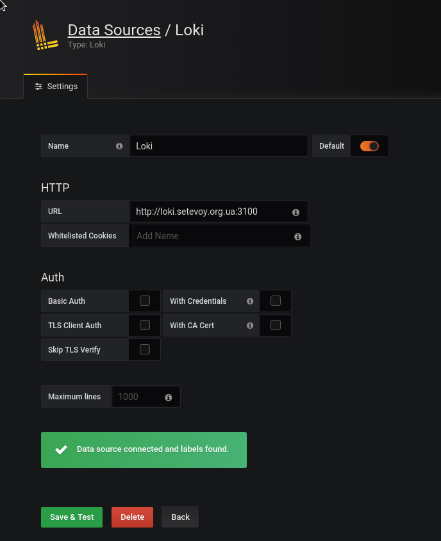
Task: Click the Name input containing Loki
Action: click(219, 146)
